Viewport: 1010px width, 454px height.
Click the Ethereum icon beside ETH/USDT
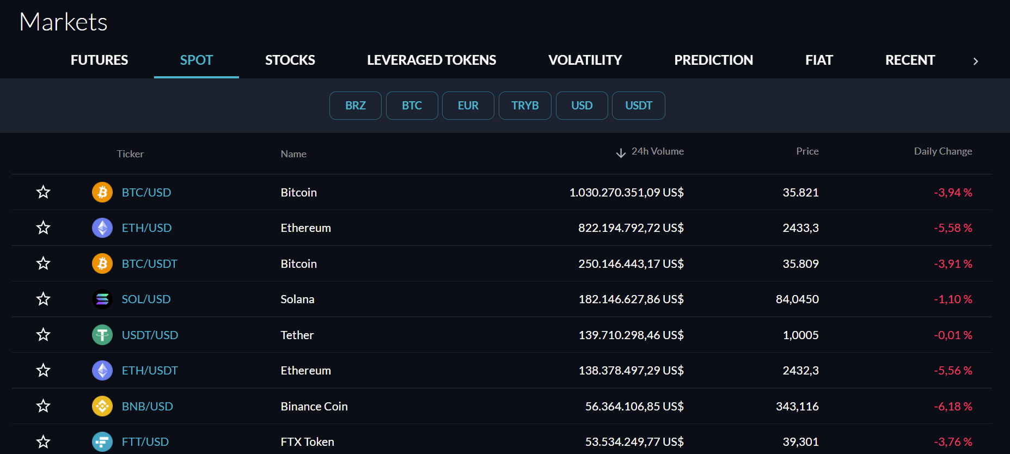[x=102, y=370]
